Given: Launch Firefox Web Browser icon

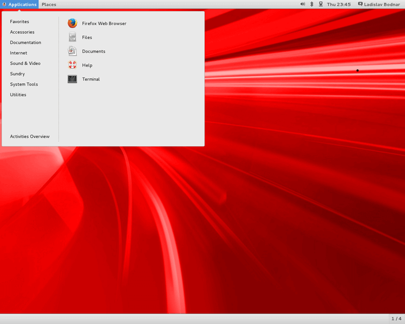Looking at the screenshot, I should pyautogui.click(x=72, y=23).
